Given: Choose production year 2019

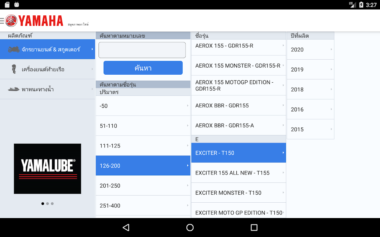Looking at the screenshot, I should click(311, 69).
